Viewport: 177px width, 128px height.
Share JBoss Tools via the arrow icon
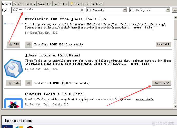(29, 83)
